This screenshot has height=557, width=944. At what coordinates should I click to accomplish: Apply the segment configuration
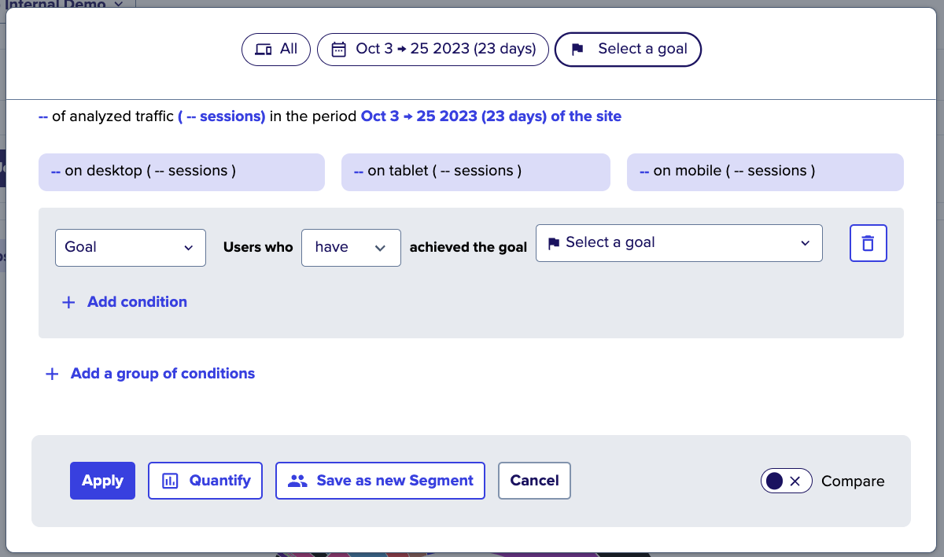102,480
